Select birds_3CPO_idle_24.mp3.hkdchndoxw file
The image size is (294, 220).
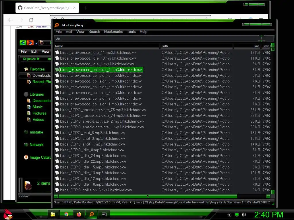93,156
